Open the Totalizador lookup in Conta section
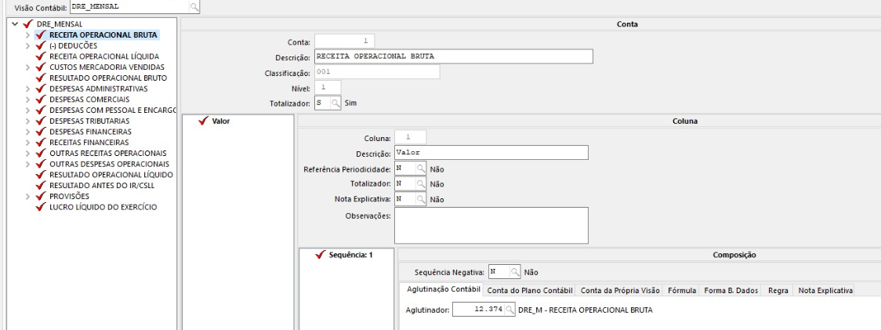The image size is (881, 330). (x=335, y=101)
